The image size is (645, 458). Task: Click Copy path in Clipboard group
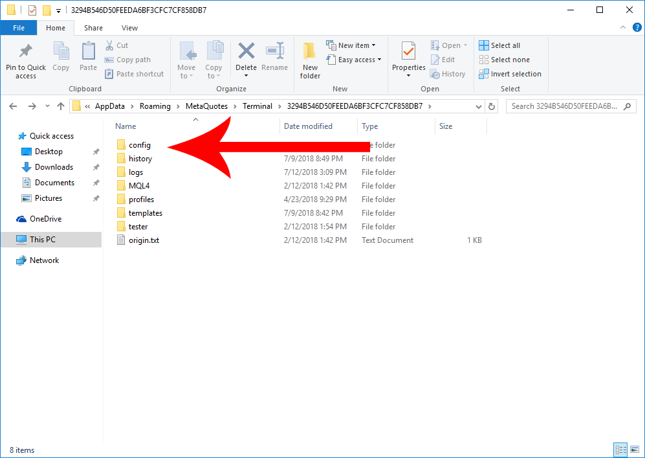(x=127, y=60)
